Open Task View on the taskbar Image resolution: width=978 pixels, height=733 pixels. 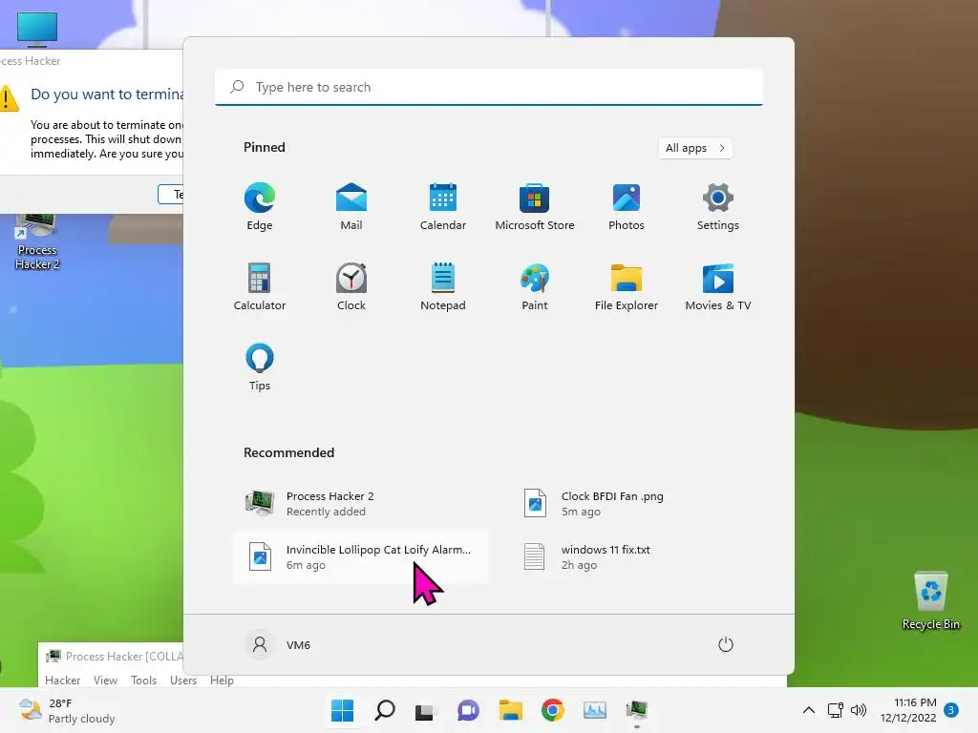click(x=425, y=710)
